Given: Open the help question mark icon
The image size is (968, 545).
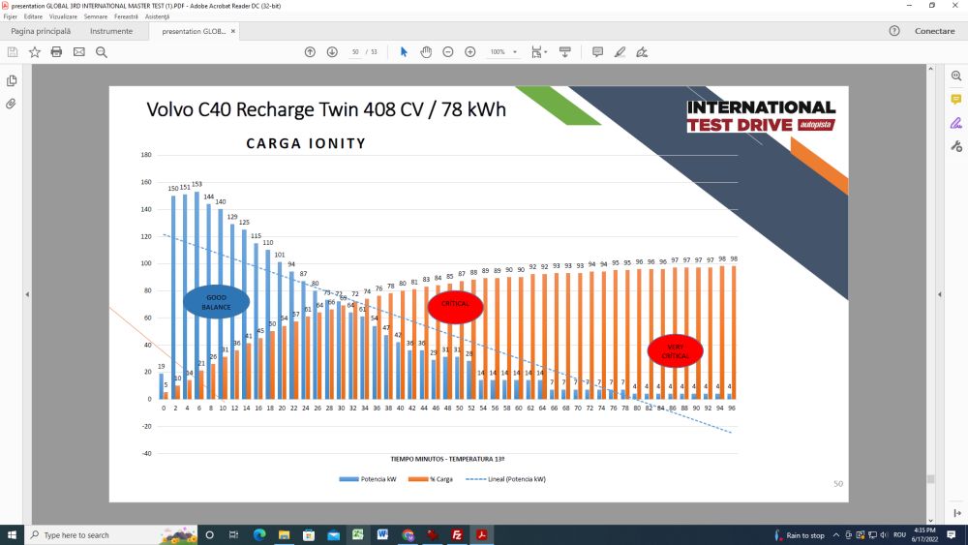Looking at the screenshot, I should point(893,31).
